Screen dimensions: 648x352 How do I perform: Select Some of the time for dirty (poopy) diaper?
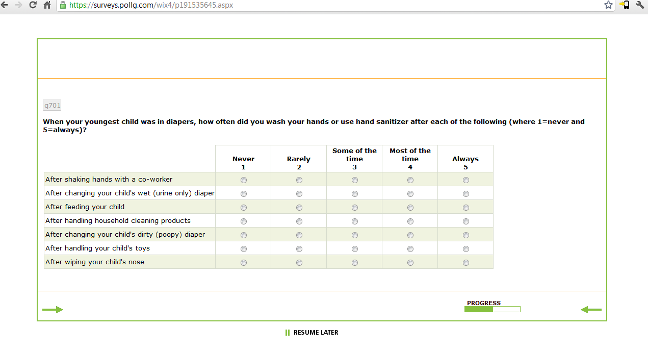coord(354,235)
